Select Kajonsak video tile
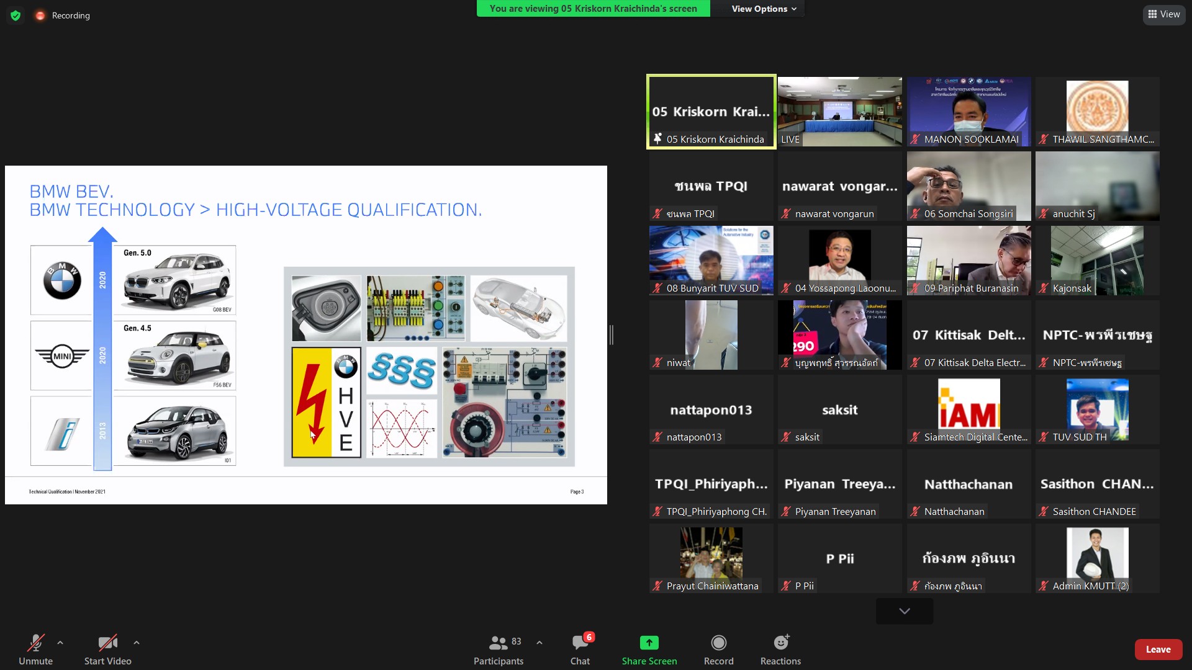This screenshot has width=1192, height=670. click(1098, 261)
